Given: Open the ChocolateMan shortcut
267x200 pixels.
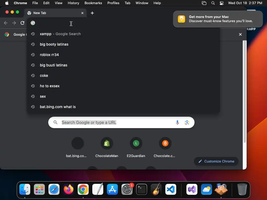Looking at the screenshot, I should click(107, 148).
